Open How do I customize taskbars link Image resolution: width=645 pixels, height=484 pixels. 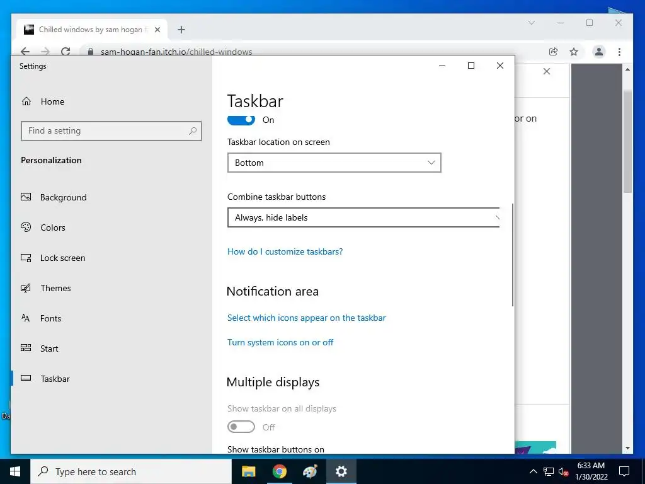(x=285, y=251)
